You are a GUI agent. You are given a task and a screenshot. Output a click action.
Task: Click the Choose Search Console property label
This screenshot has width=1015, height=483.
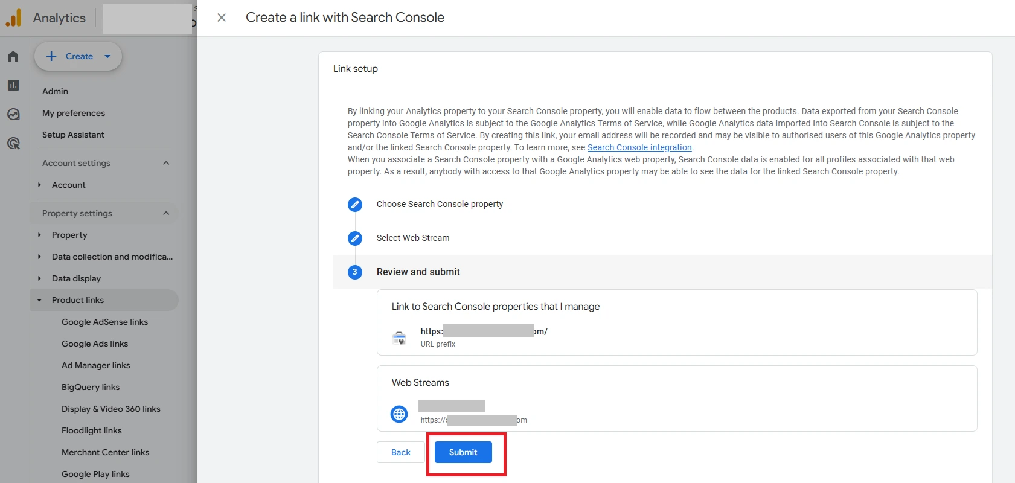click(440, 204)
